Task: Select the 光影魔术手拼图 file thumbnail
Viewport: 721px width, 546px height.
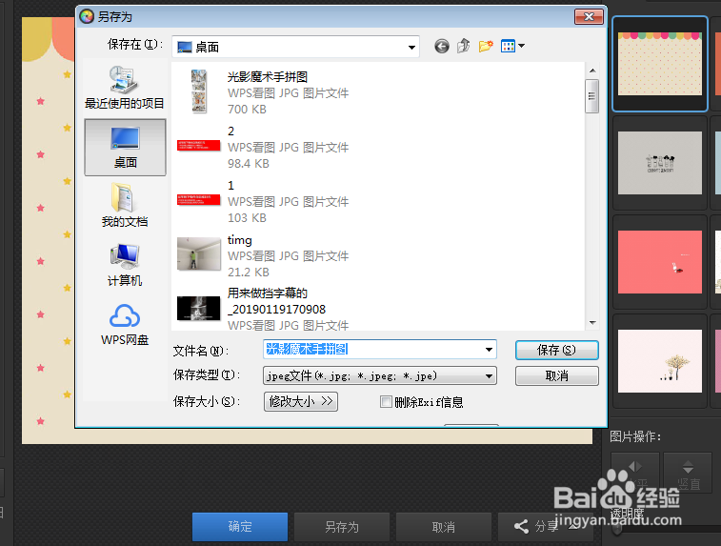Action: (x=199, y=91)
